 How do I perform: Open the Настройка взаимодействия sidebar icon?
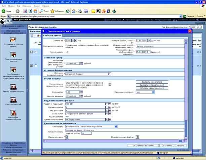(x=13, y=113)
